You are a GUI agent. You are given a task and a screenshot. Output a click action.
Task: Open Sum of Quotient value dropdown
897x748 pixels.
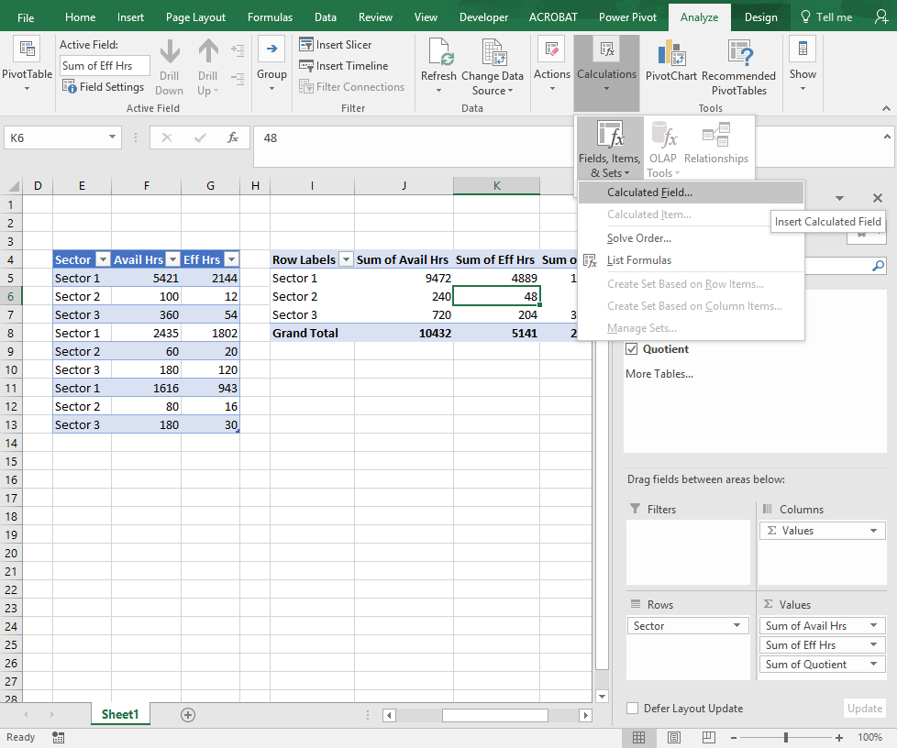pos(873,664)
